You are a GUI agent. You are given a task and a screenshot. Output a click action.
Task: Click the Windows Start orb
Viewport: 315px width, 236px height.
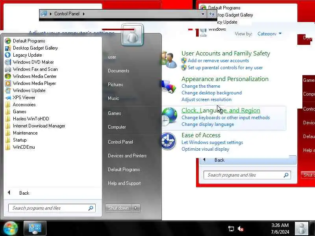(x=11, y=229)
